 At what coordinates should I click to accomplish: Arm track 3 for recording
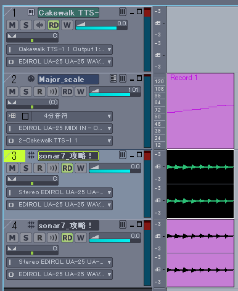(39, 168)
